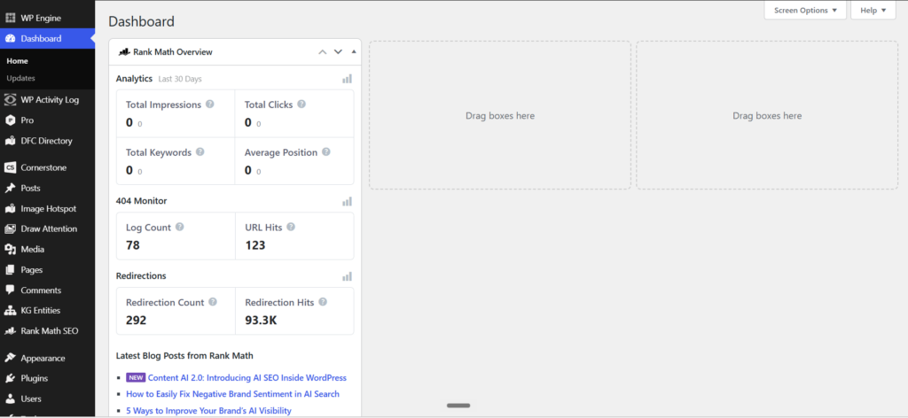Click the Redirections bar chart icon

[x=347, y=276]
